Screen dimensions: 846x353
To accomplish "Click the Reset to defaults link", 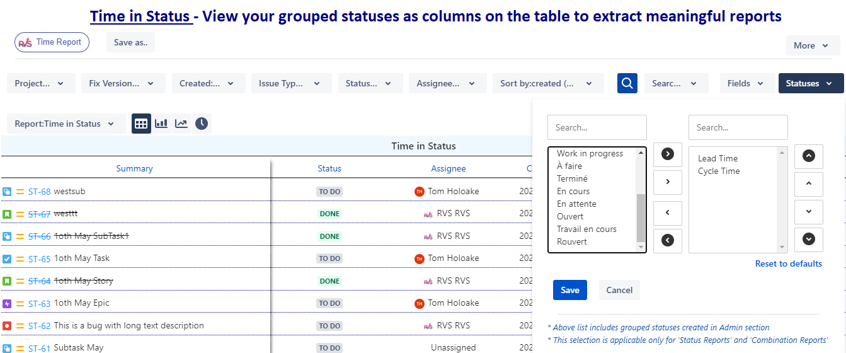I will click(x=788, y=263).
